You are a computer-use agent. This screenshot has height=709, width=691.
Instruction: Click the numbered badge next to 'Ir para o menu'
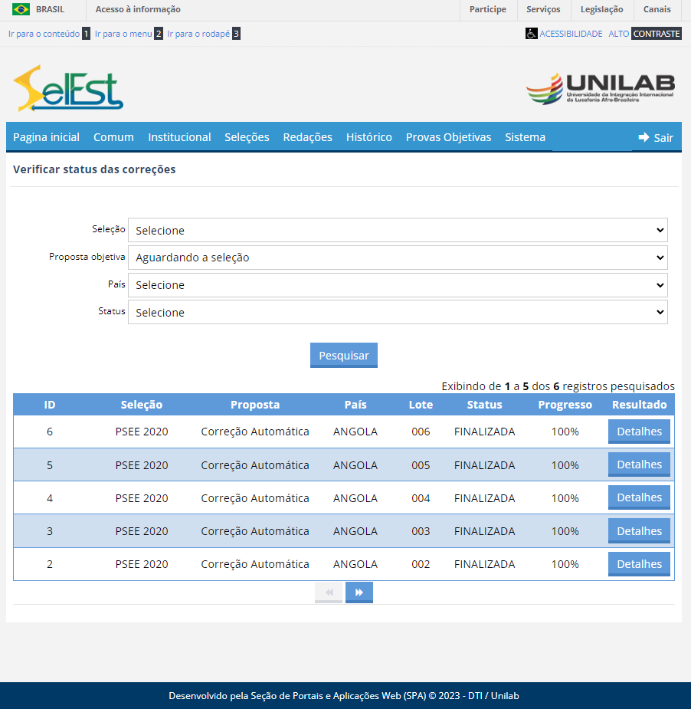(x=157, y=34)
